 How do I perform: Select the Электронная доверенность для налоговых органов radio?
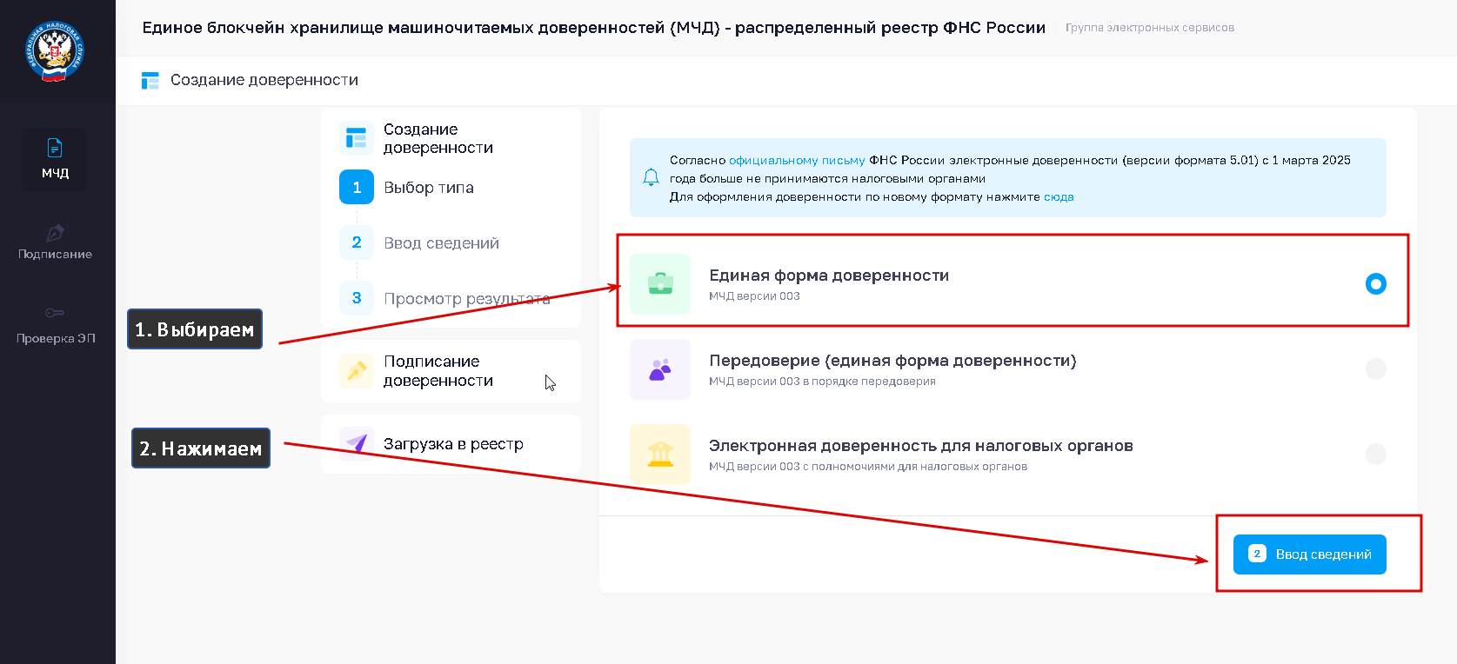pos(1376,454)
